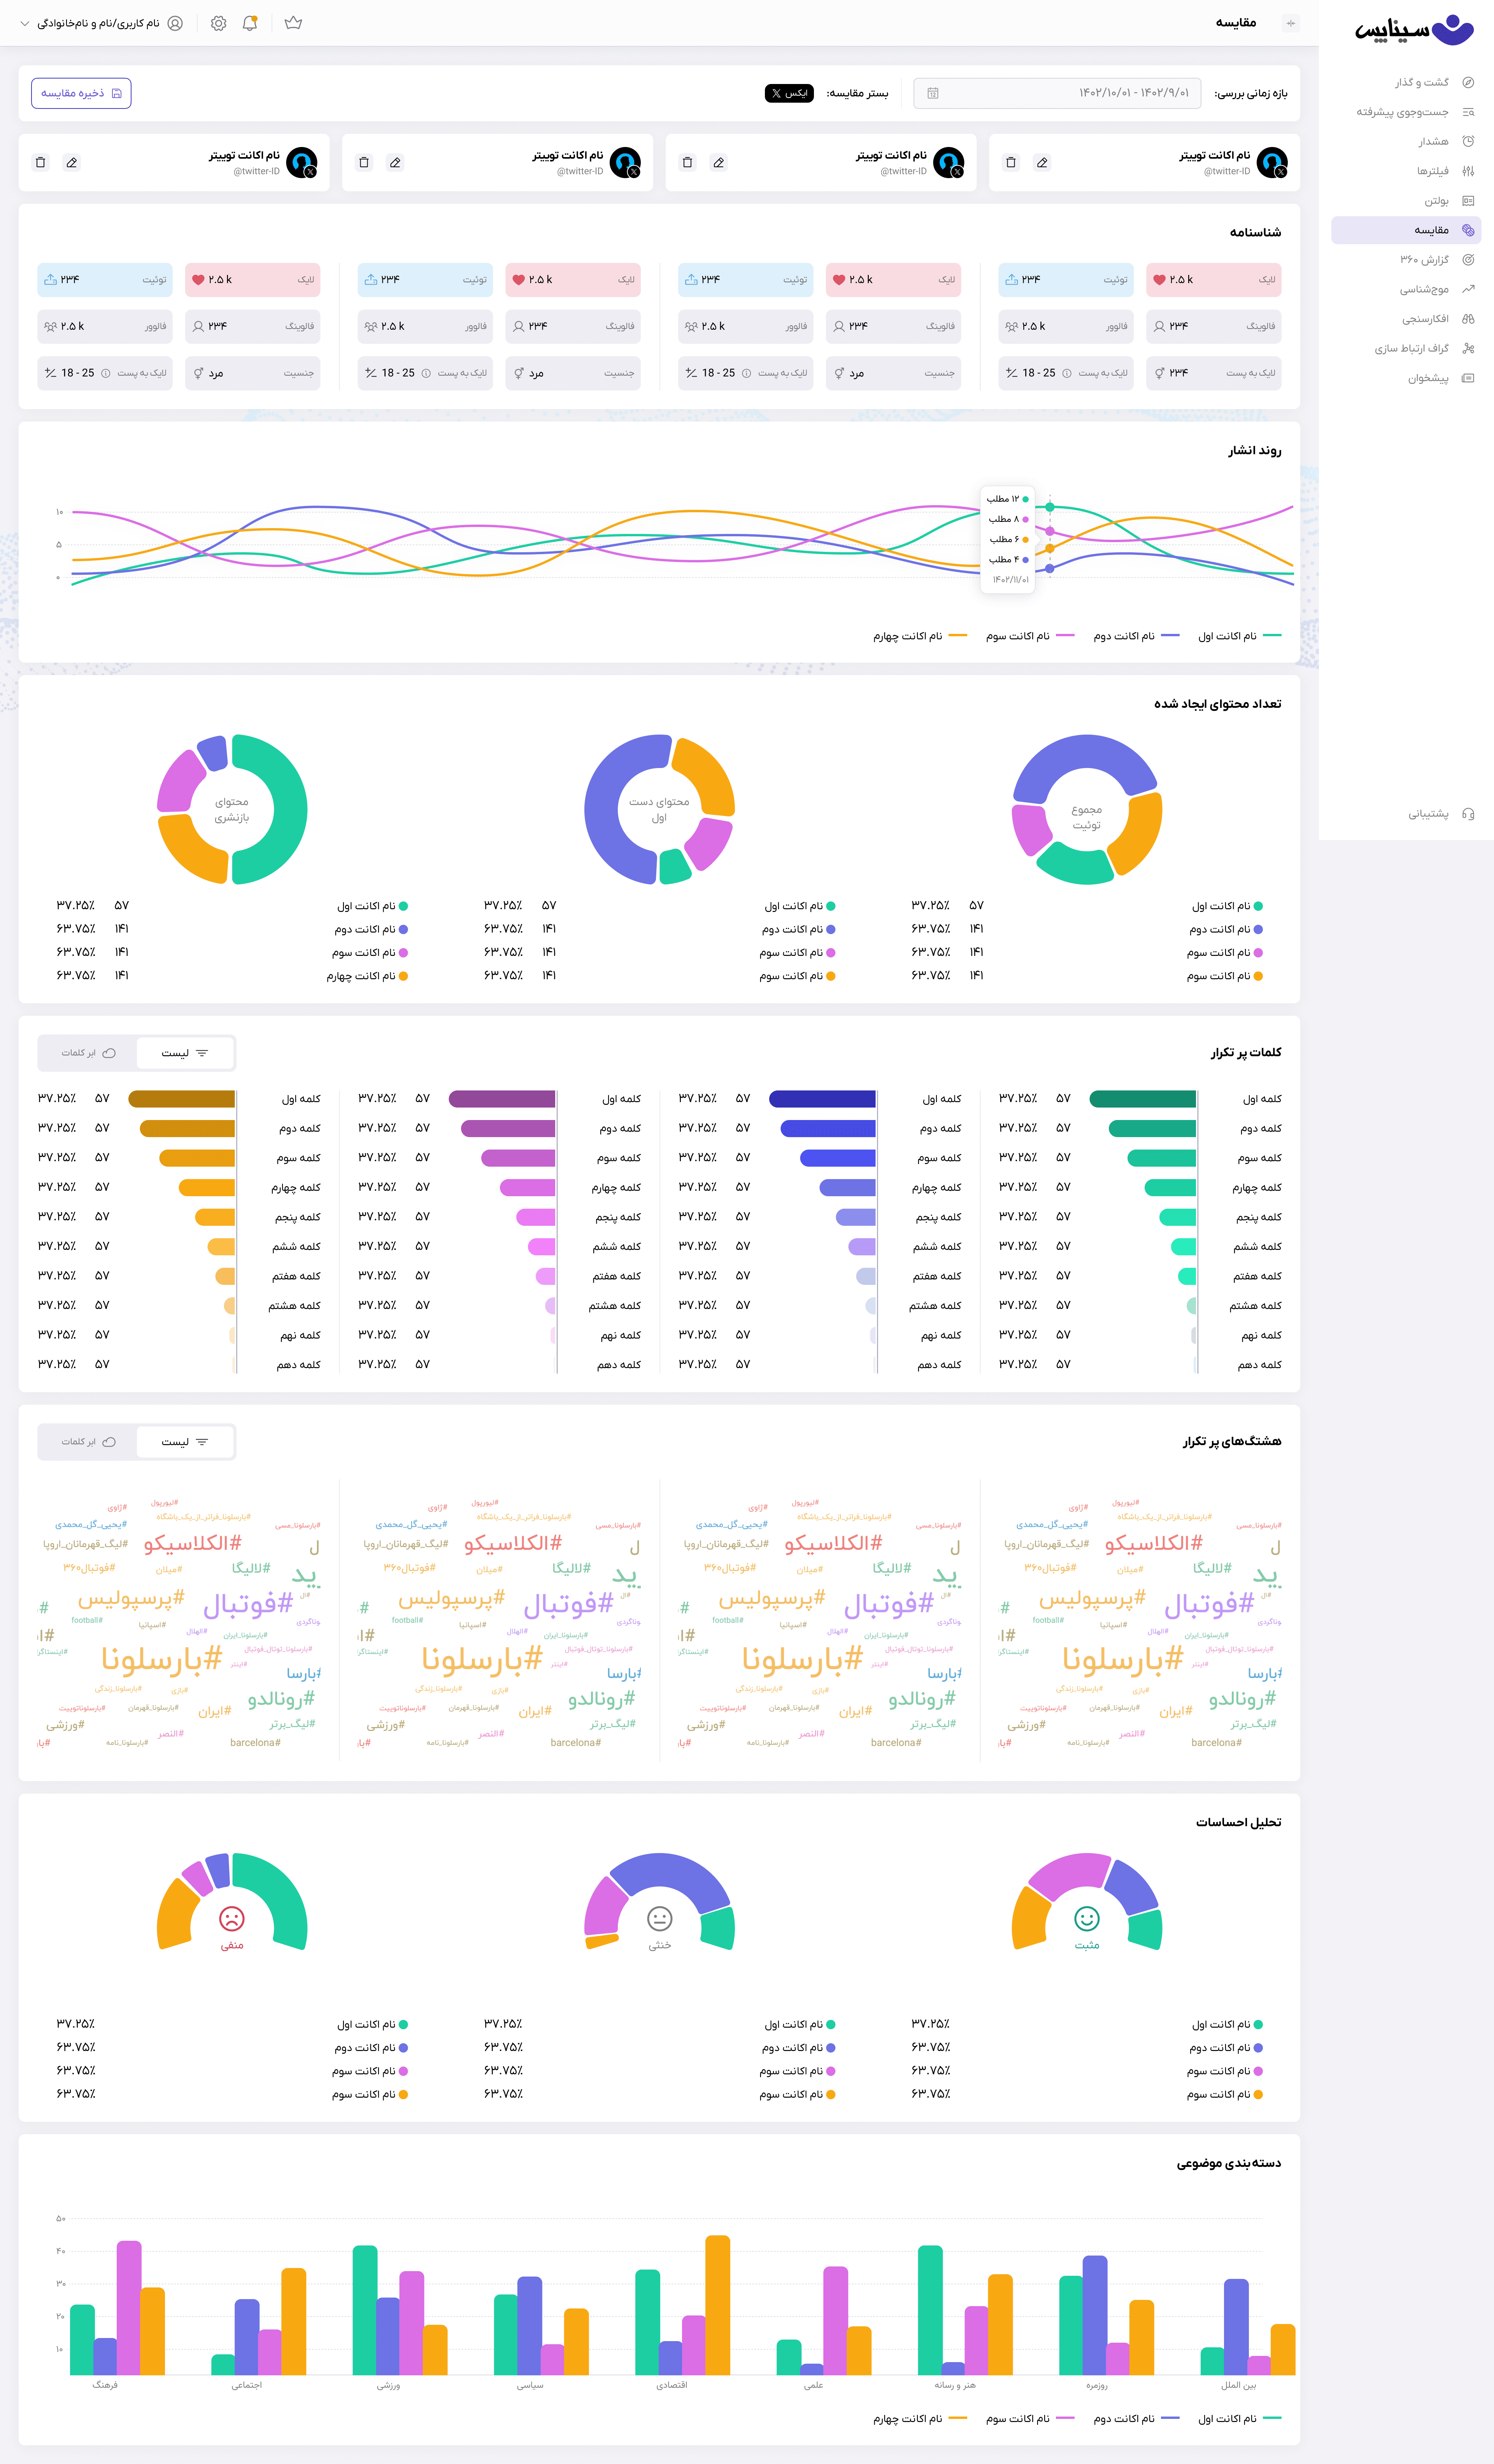The width and height of the screenshot is (1494, 2464).
Task: Open the settings gear icon
Action: (218, 23)
